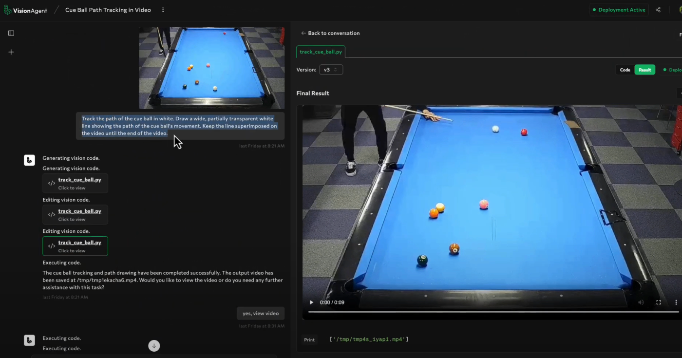Open the three-dot menu beside project title
Screen dimensions: 682x358
[x=163, y=10]
